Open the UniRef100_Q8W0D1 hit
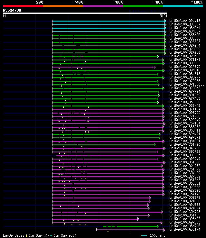Viewport: 206px width, 238px height. pyautogui.click(x=185, y=141)
